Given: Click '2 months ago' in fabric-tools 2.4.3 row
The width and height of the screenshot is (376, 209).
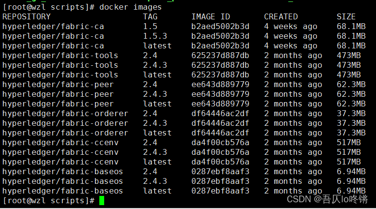Looking at the screenshot, I should click(x=293, y=65).
